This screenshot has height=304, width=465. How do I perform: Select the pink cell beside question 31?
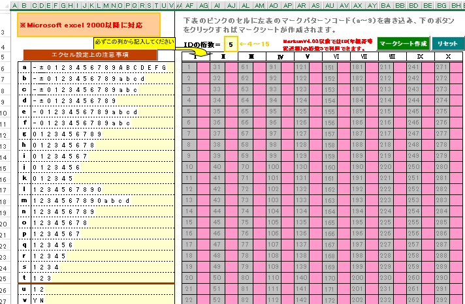tap(231, 67)
